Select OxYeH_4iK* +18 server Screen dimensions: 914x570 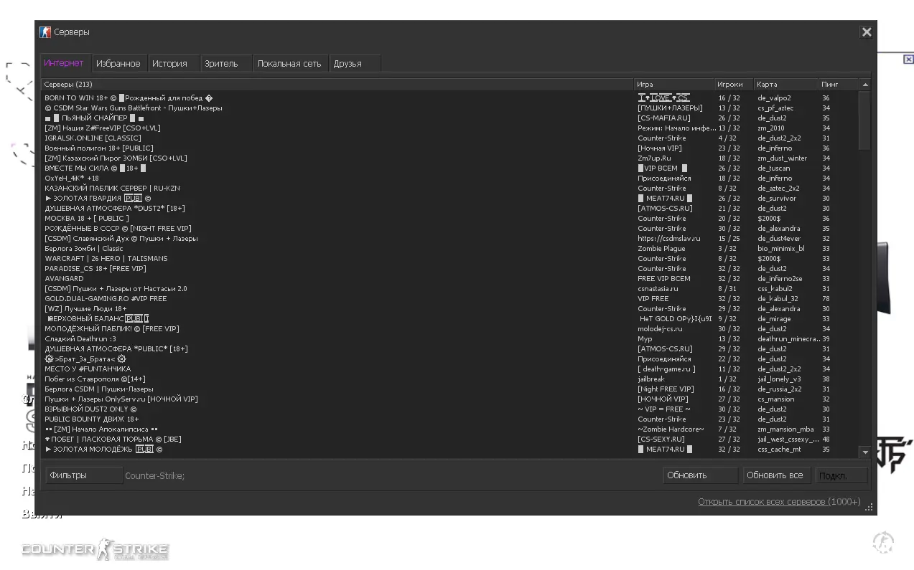tap(450, 179)
